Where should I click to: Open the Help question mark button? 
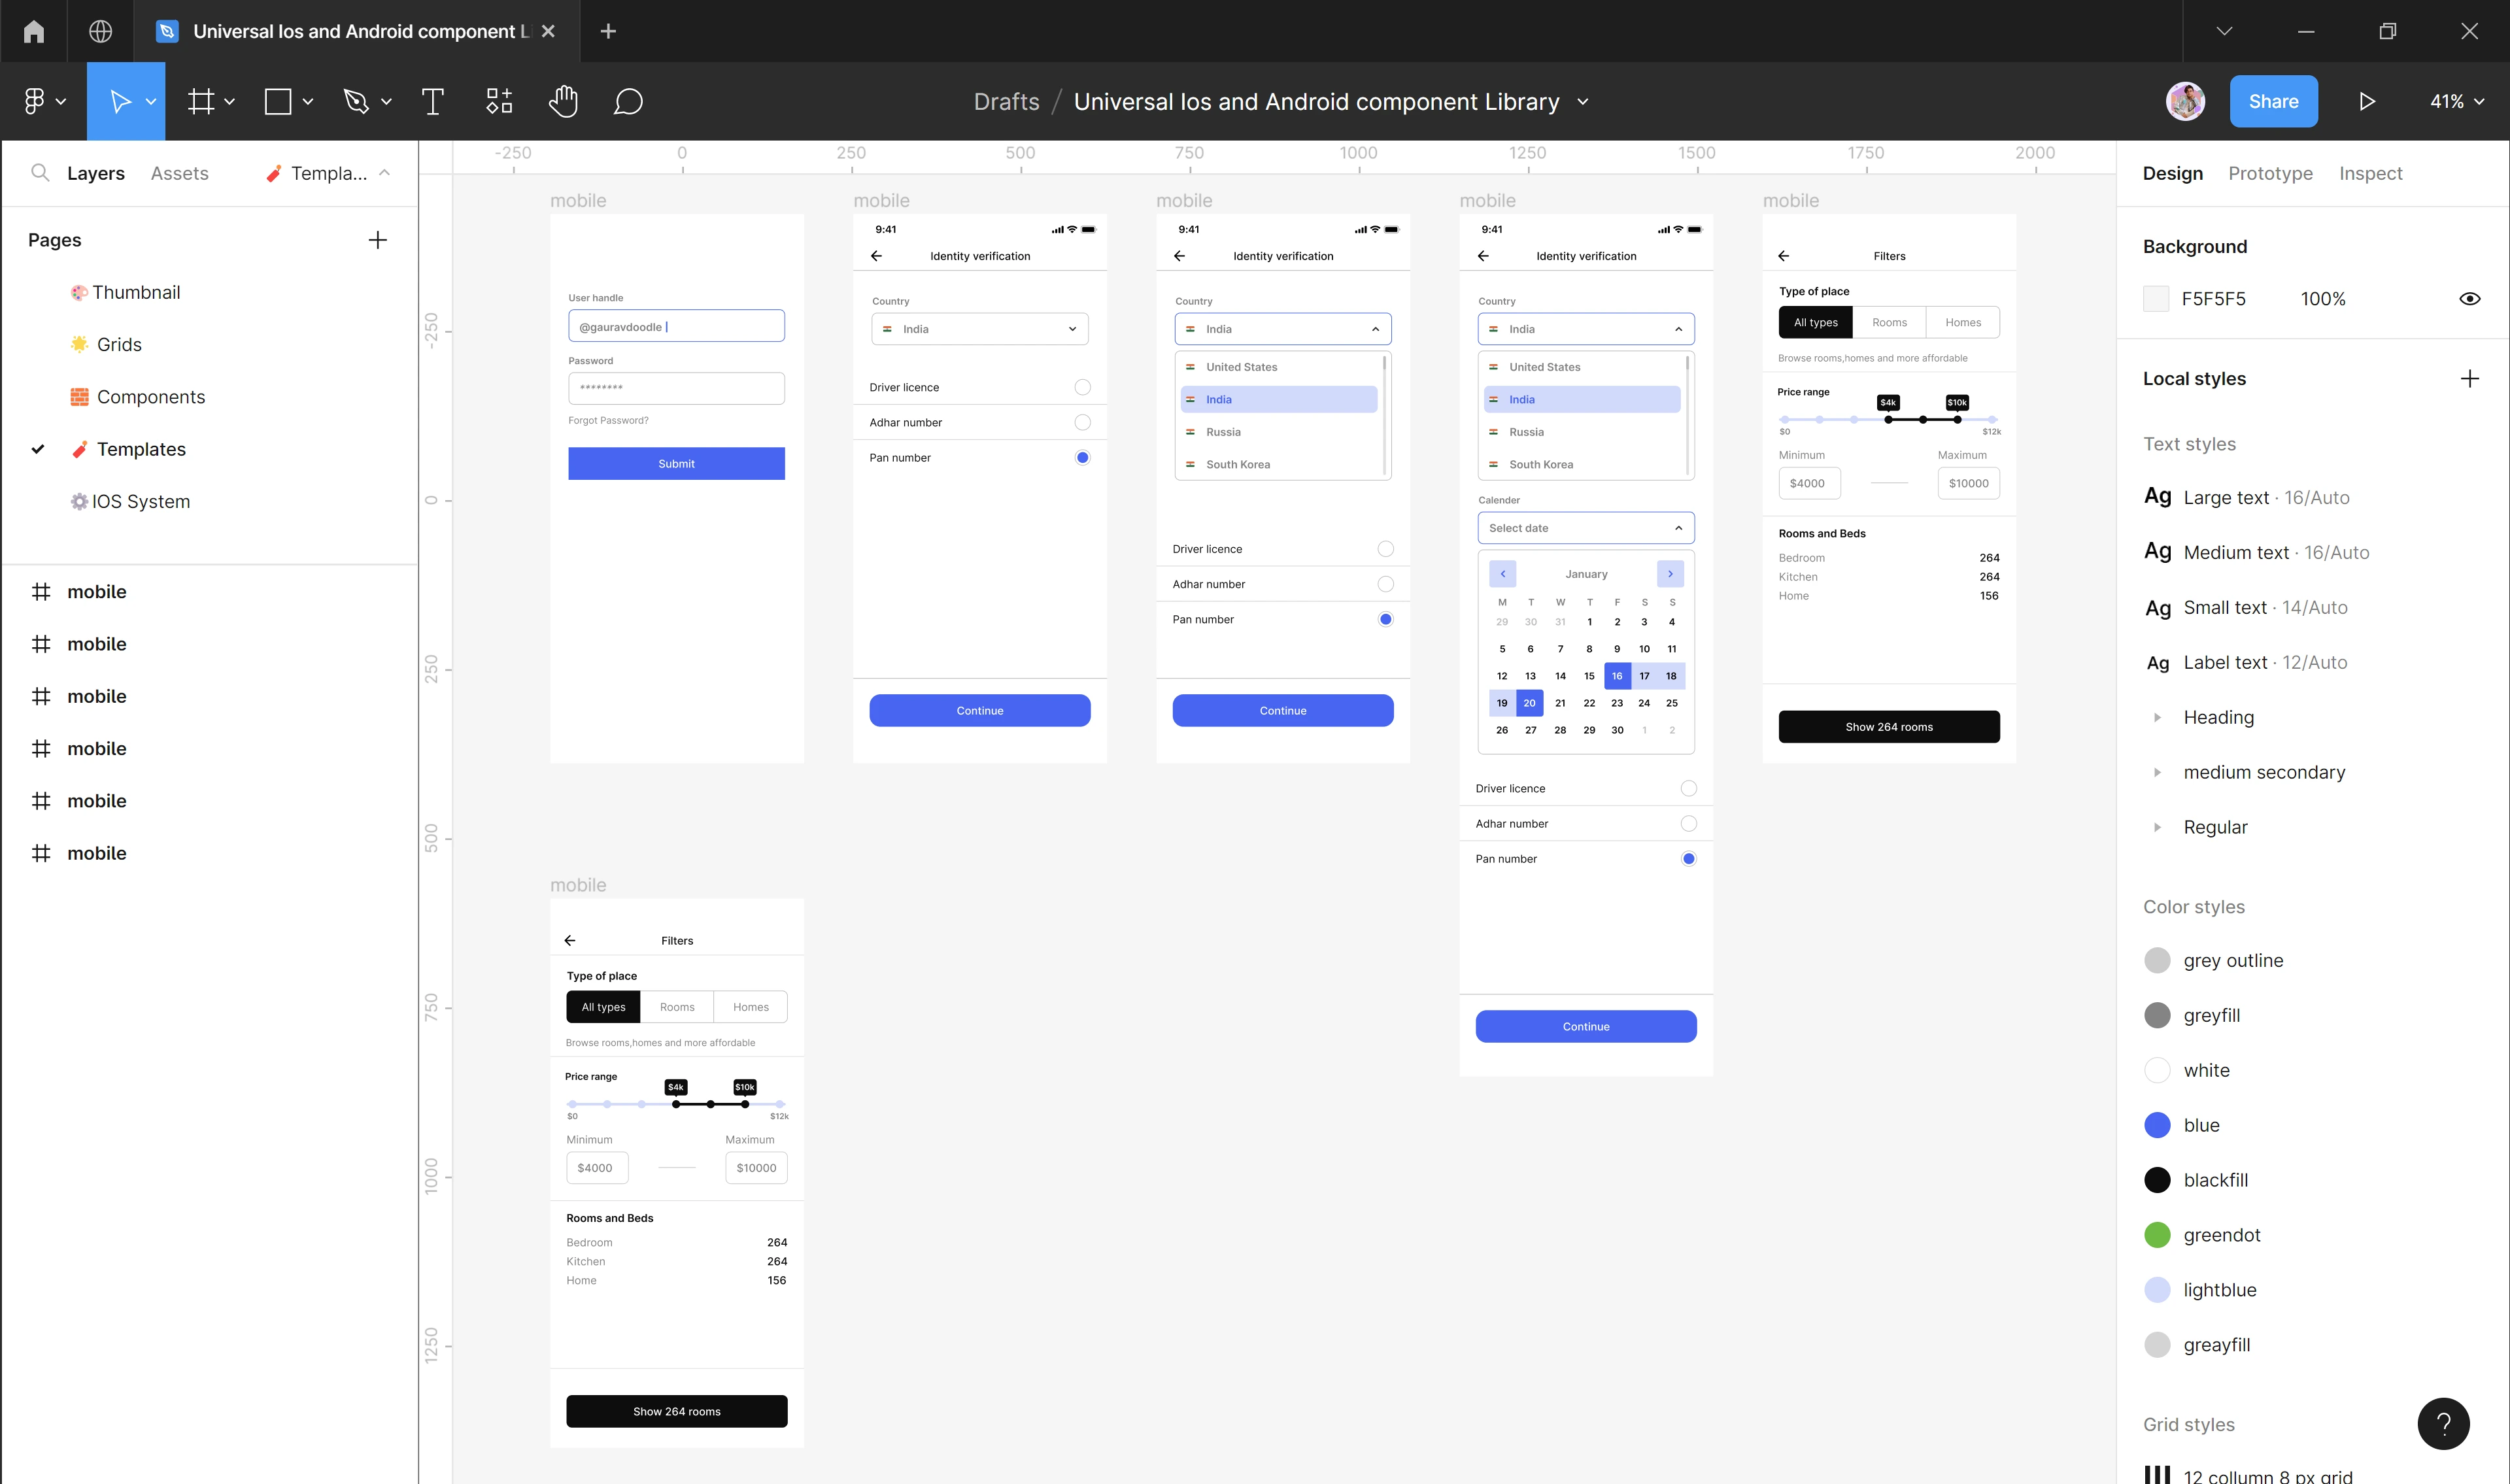[2444, 1423]
